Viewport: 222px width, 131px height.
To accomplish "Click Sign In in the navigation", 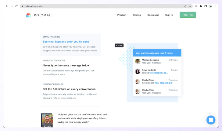I will 169,15.
